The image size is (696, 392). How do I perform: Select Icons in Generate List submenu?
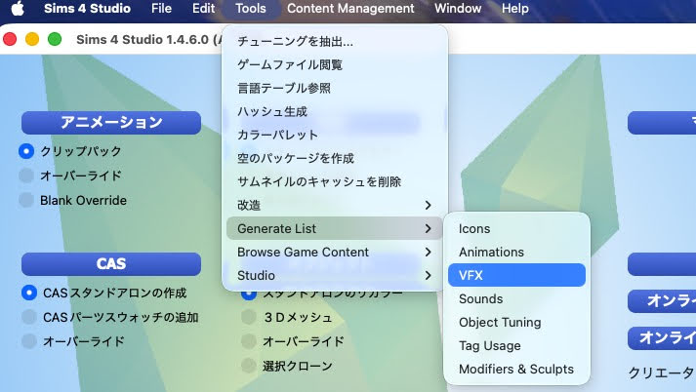coord(516,229)
